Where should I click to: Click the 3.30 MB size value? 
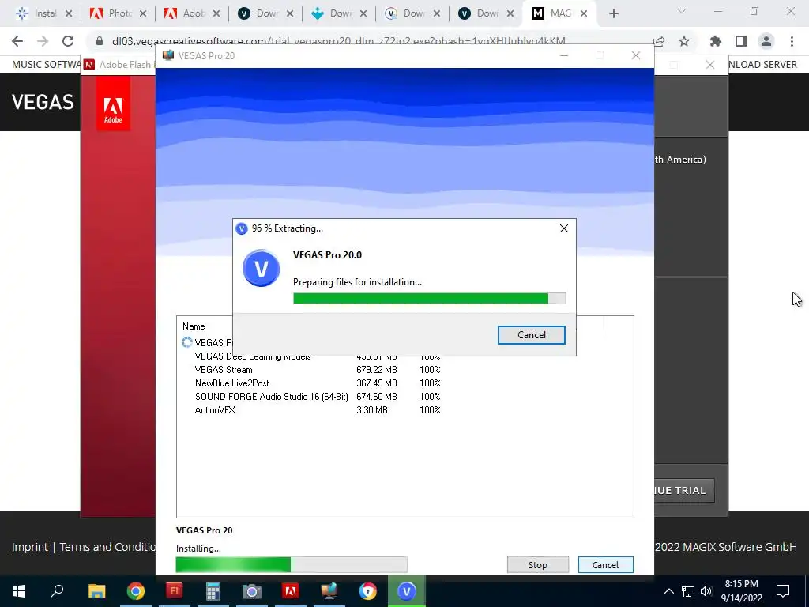pyautogui.click(x=371, y=410)
